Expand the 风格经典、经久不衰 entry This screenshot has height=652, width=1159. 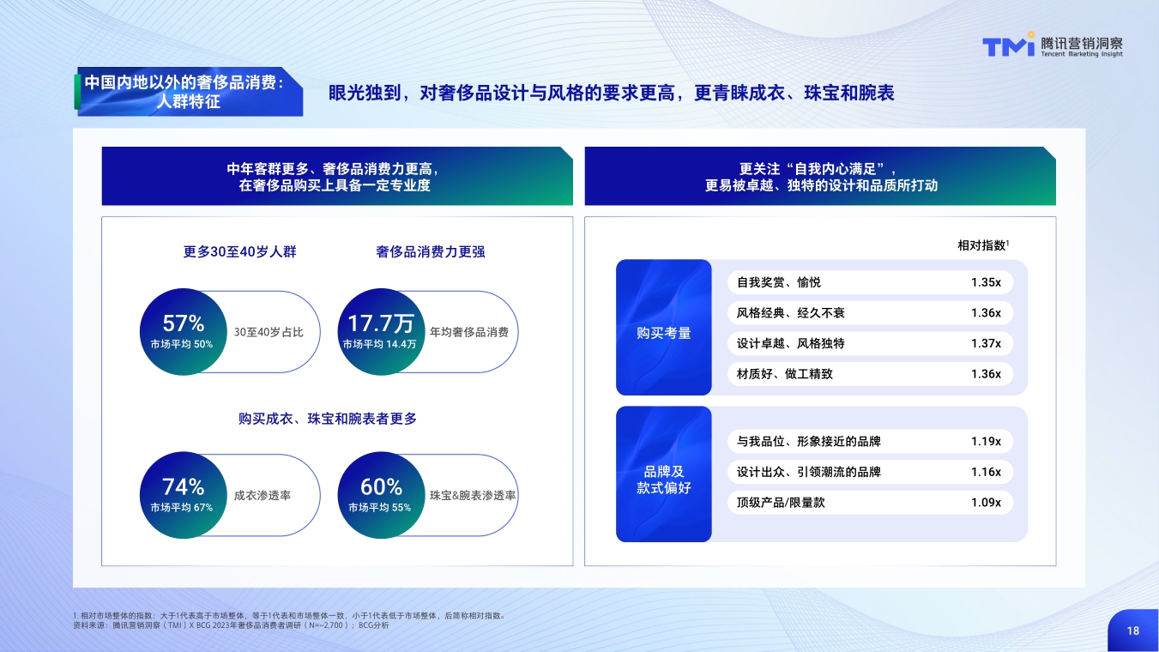(x=869, y=312)
